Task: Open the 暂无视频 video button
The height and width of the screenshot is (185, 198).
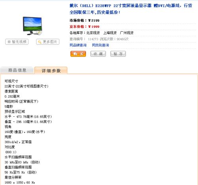Action: (x=17, y=42)
